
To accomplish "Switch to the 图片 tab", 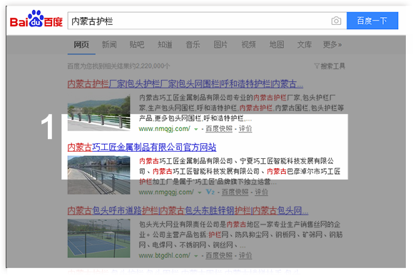I will click(x=220, y=44).
